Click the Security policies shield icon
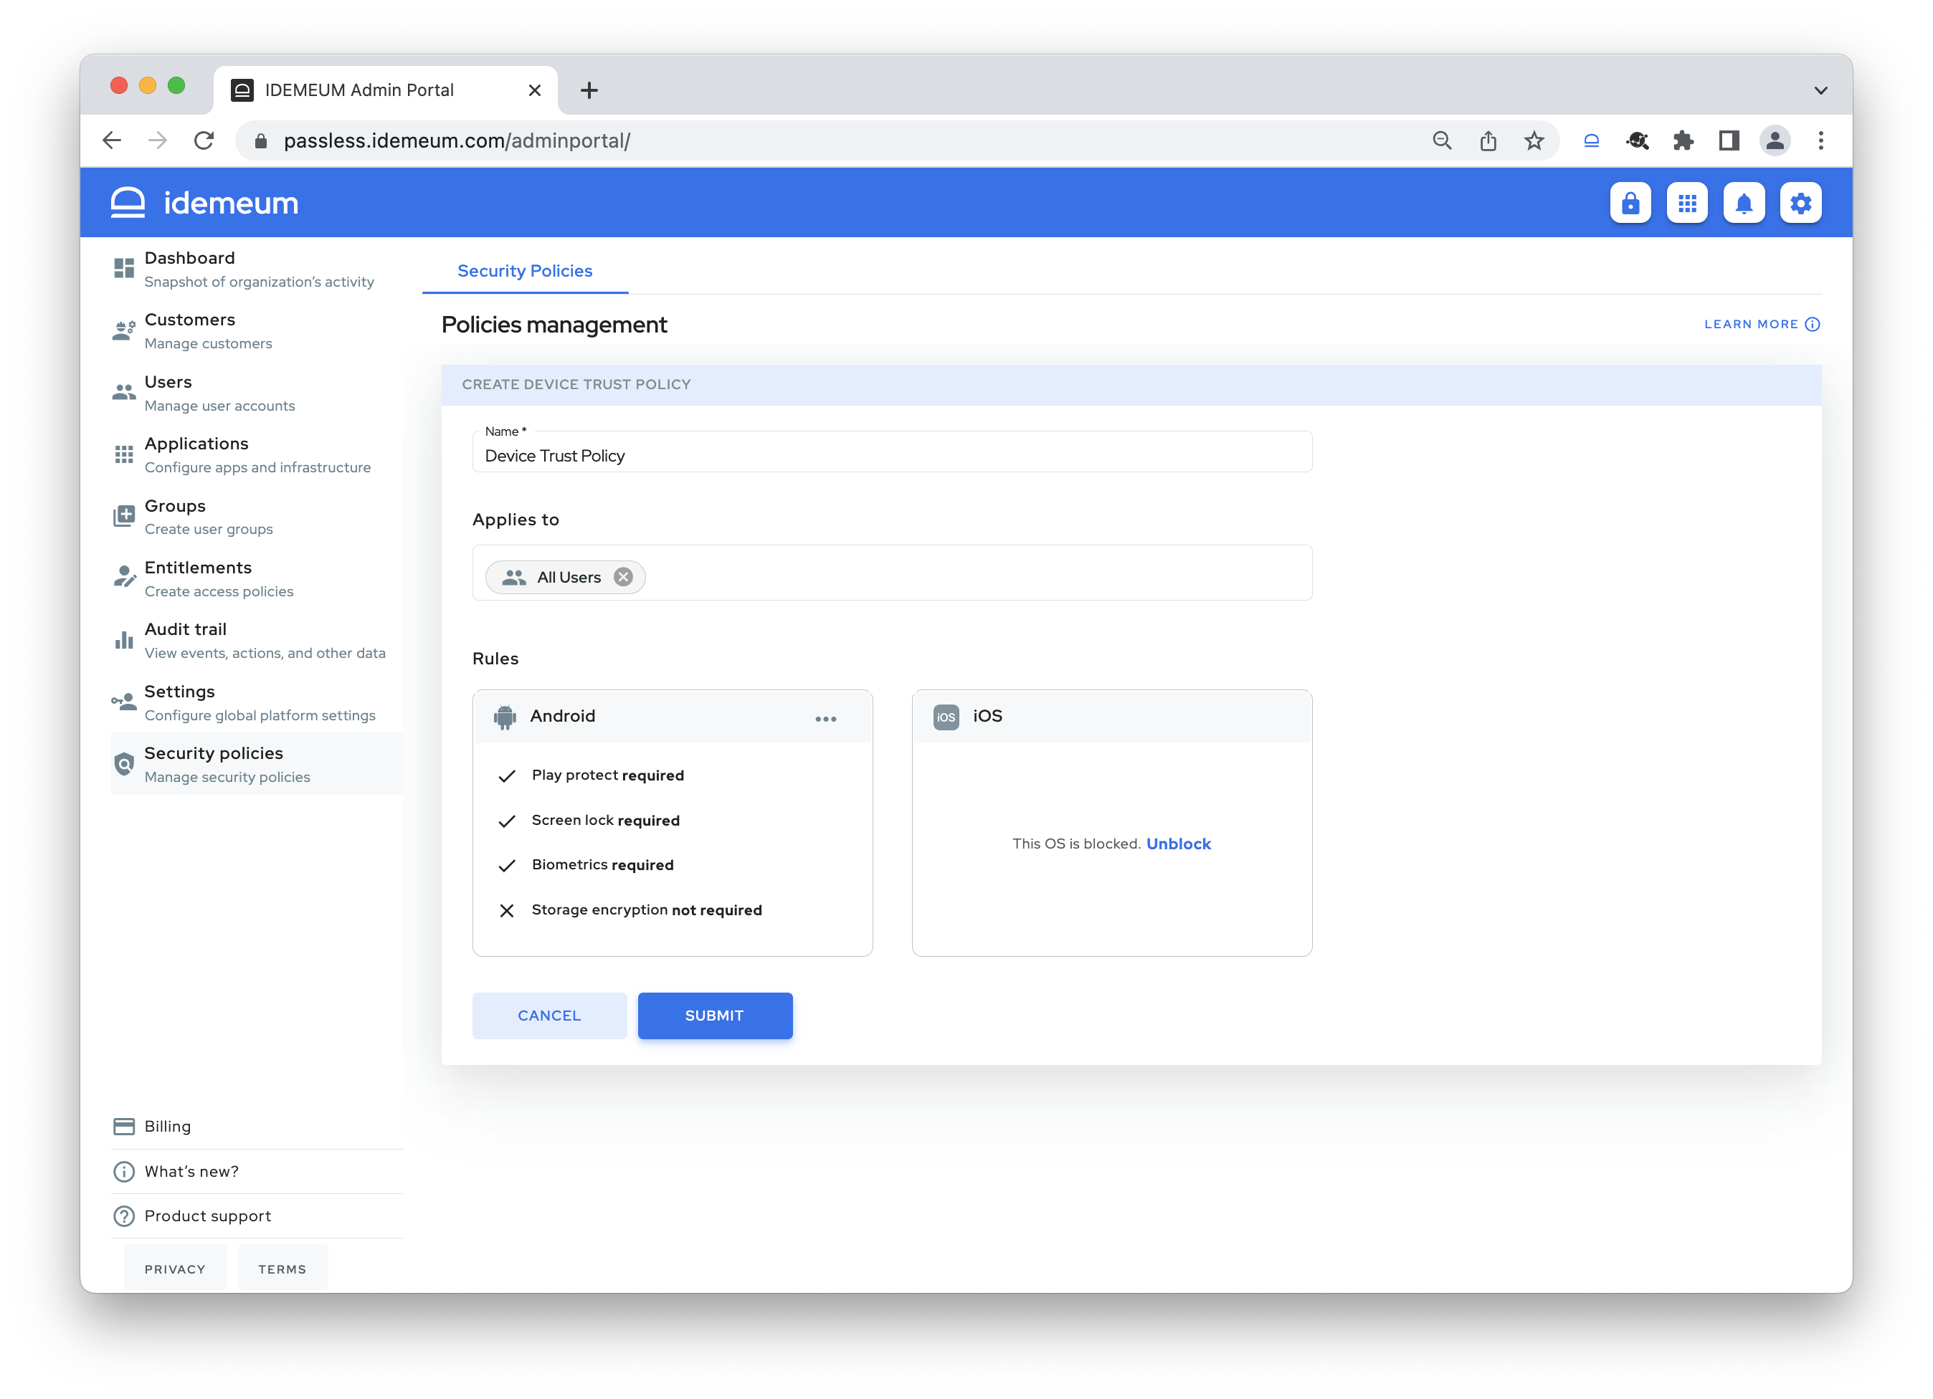This screenshot has width=1933, height=1399. 125,763
